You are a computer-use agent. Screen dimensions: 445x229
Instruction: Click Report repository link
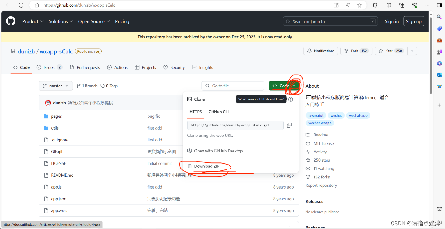coord(321,185)
